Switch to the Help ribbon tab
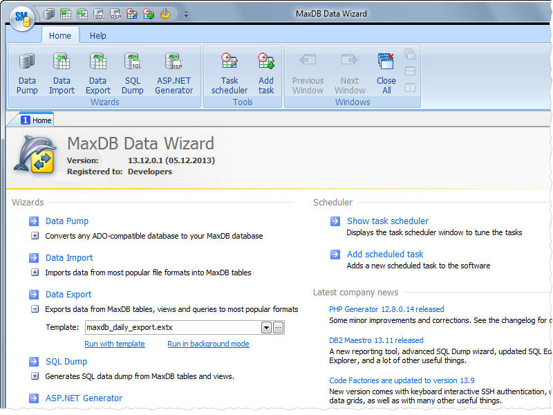Viewport: 553px width, 415px height. (x=97, y=36)
